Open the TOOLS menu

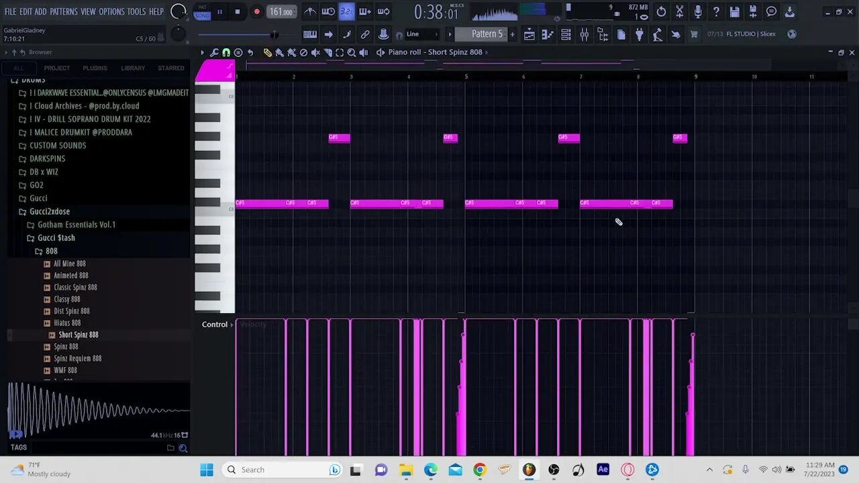(x=136, y=11)
